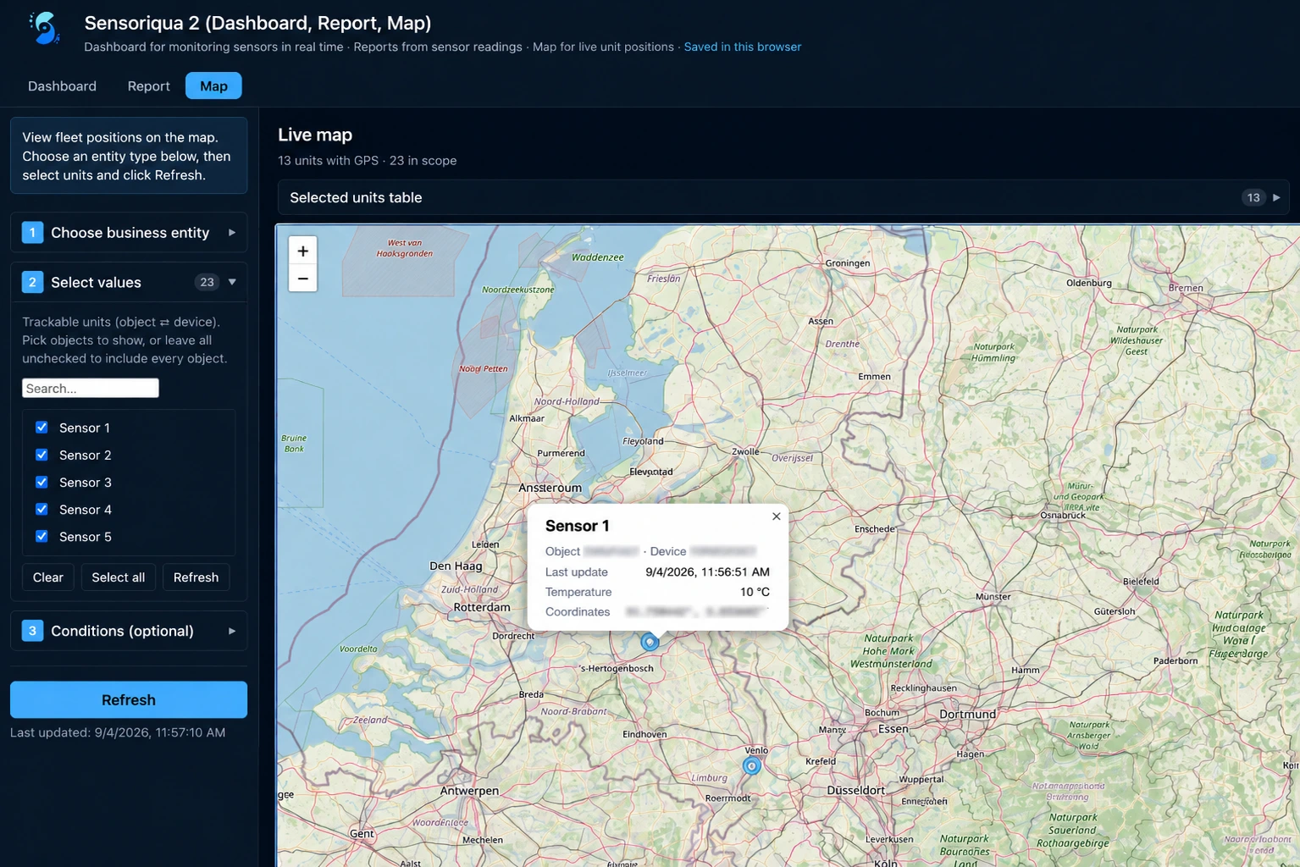Image resolution: width=1300 pixels, height=867 pixels.
Task: Click the 23 count badge in Select values
Action: pos(207,282)
